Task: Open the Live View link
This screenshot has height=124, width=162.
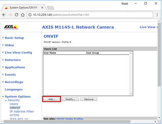Action: [148, 27]
